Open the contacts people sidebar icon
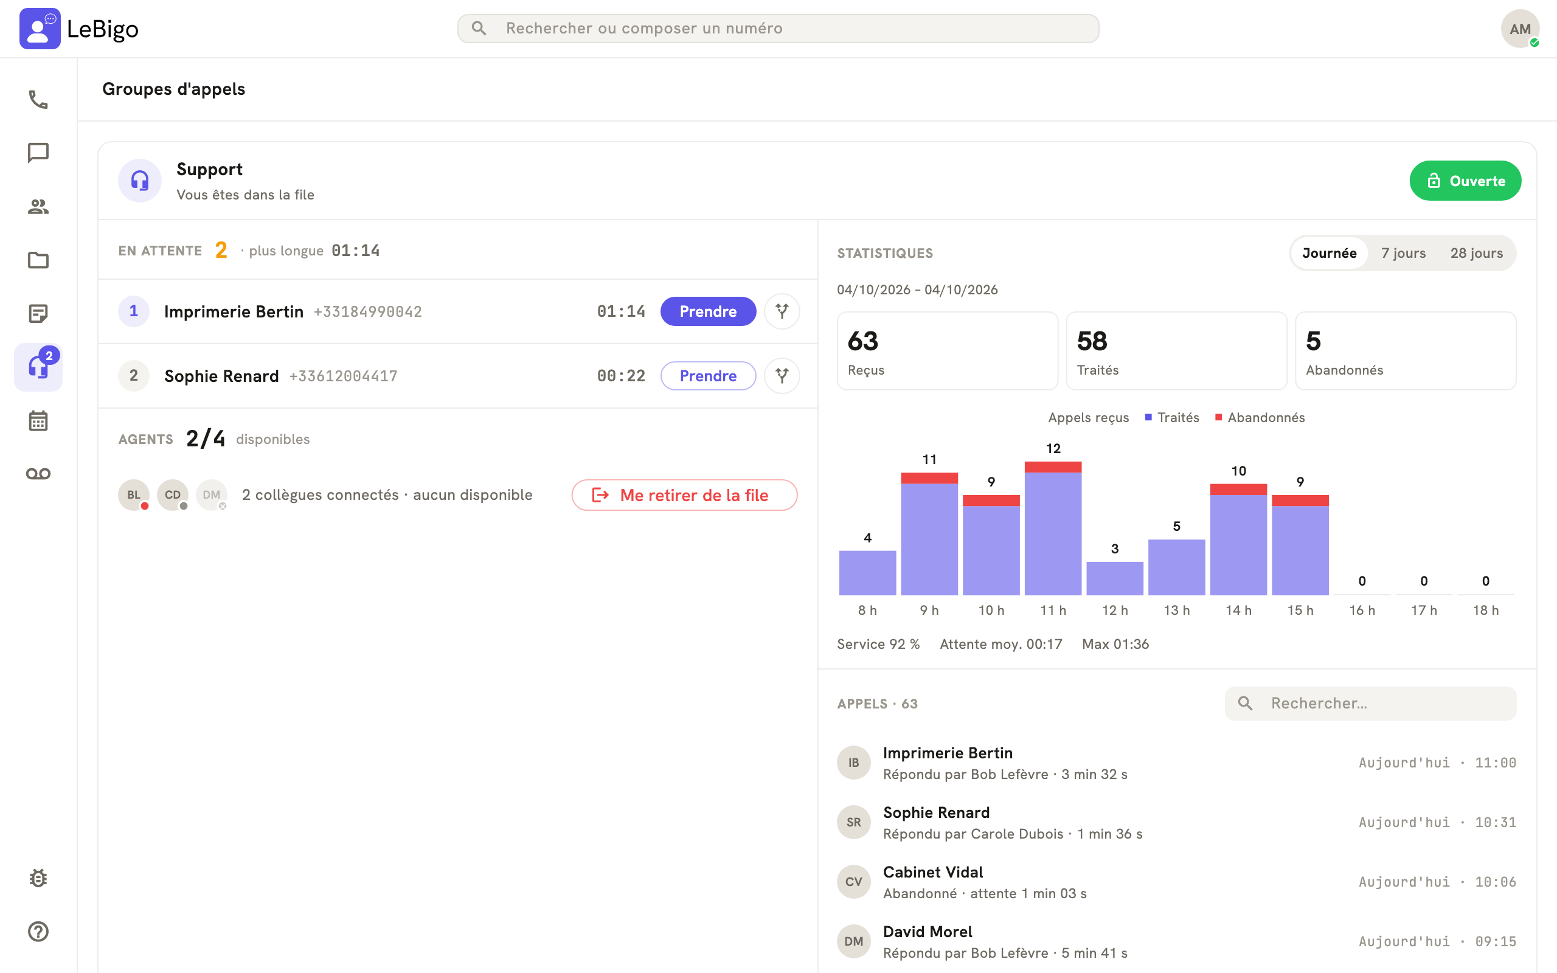Viewport: 1557px width, 973px height. (38, 207)
